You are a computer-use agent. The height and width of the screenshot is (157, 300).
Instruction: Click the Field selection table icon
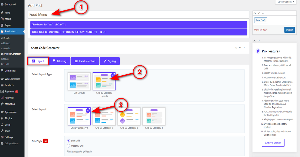click(x=76, y=61)
